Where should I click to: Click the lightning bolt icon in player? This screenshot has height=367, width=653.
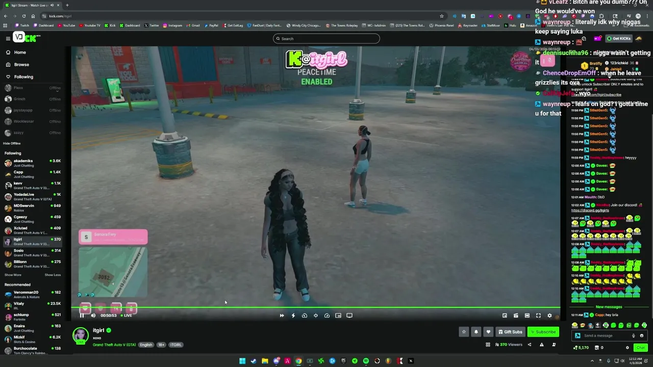[x=293, y=316]
